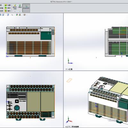
Task: Open the View Settings dropdown arrow
Action: pos(27,15)
